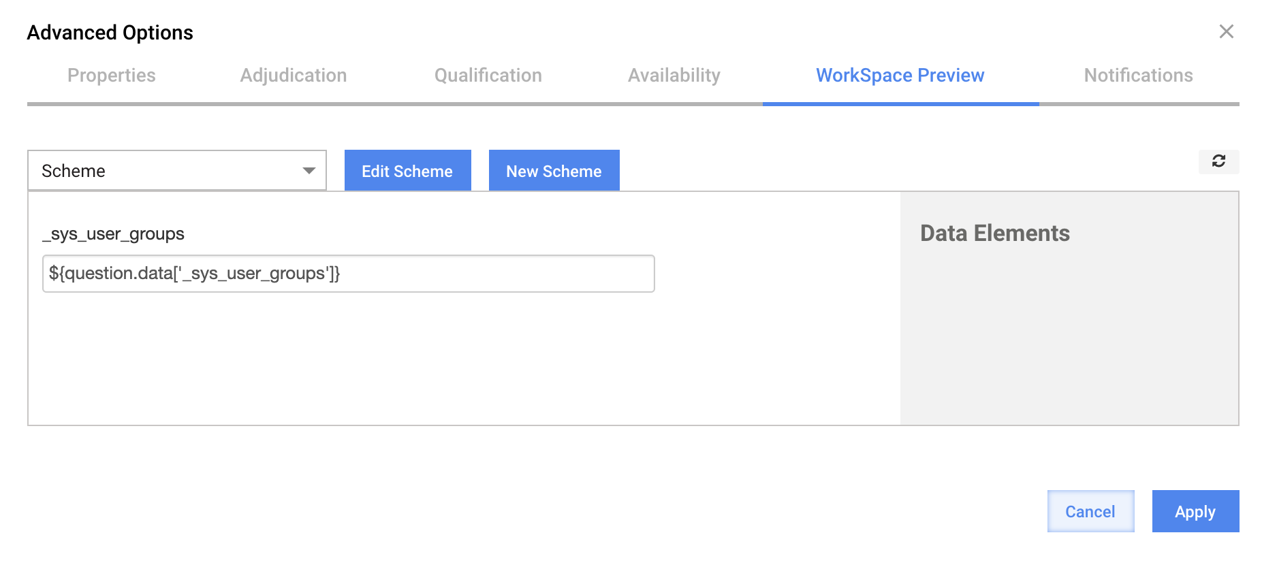Open the Notifications tab
Image resolution: width=1262 pixels, height=567 pixels.
pos(1138,76)
